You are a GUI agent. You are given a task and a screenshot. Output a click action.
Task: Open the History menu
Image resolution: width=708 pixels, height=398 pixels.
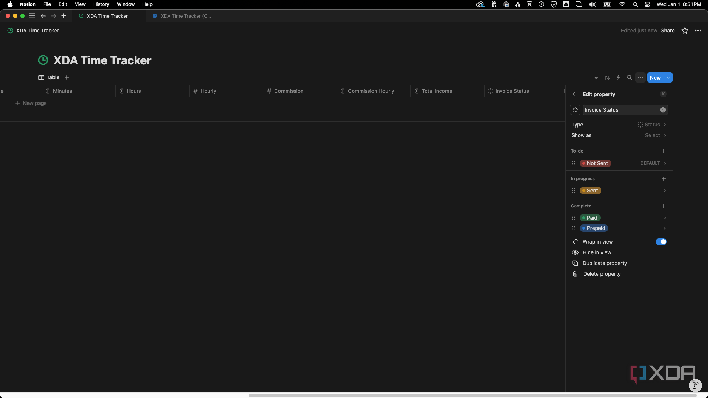101,4
